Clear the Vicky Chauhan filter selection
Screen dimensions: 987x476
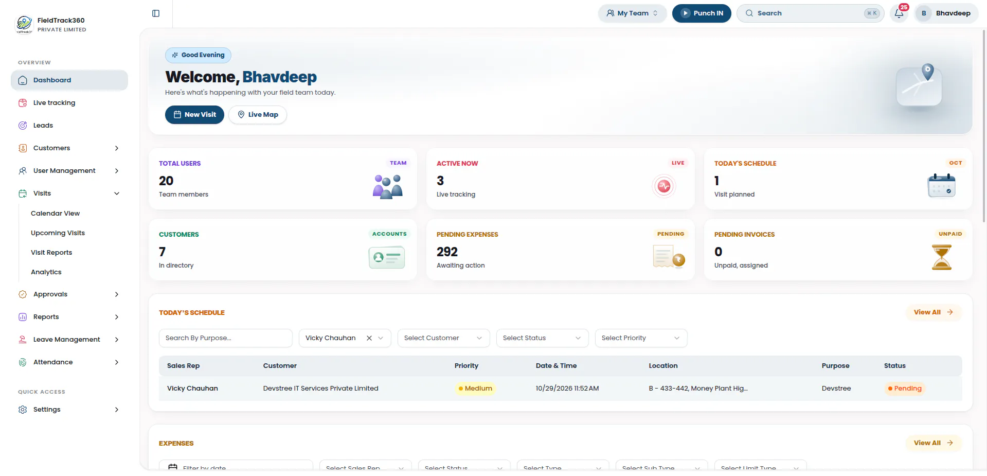pos(369,338)
